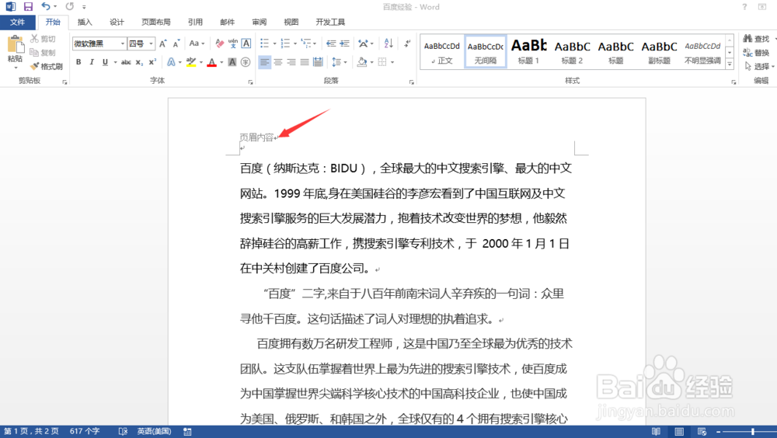Viewport: 777px width, 438px height.
Task: Click the Character Border icon
Action: click(x=246, y=43)
